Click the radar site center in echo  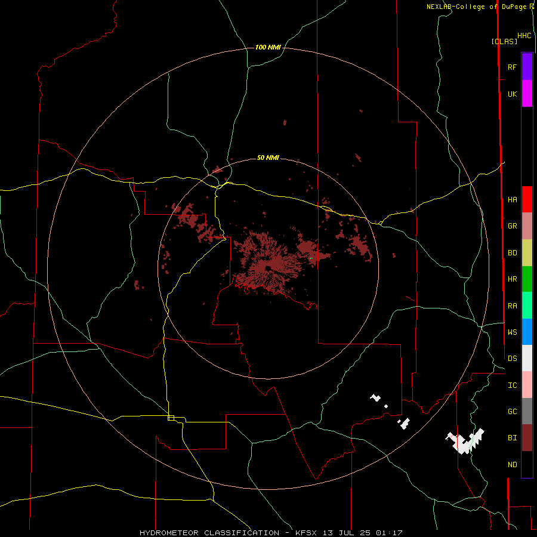267,268
